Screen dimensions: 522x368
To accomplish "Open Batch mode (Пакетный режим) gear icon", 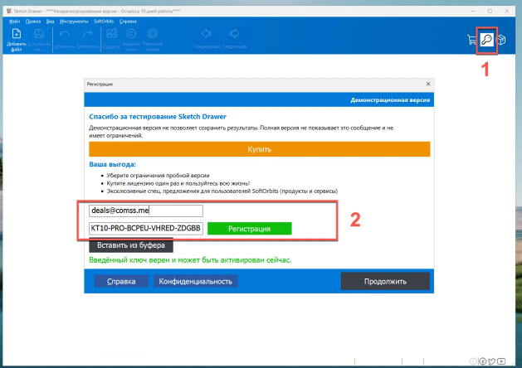I will (153, 34).
